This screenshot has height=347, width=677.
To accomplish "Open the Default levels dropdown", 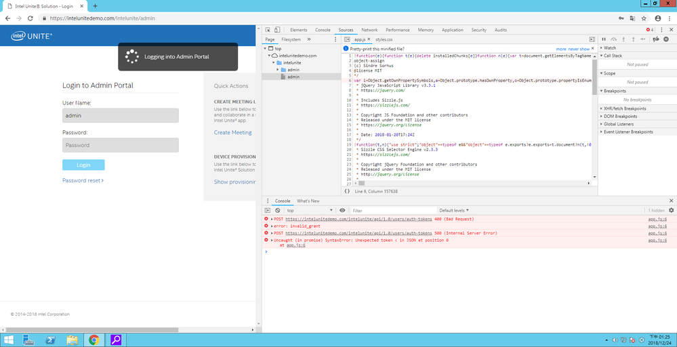I will (454, 210).
